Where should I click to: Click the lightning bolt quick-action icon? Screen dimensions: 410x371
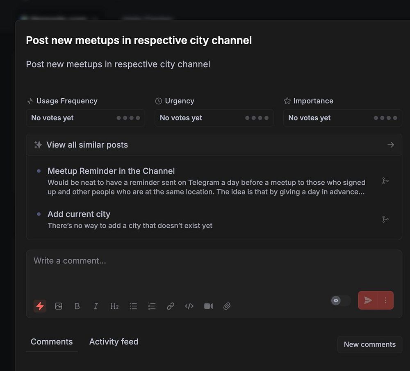40,306
